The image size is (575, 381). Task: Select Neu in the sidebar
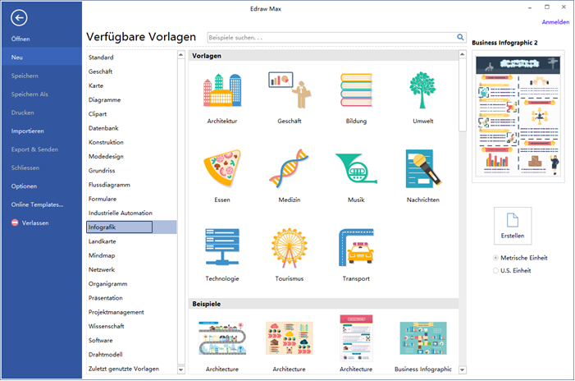pyautogui.click(x=42, y=57)
